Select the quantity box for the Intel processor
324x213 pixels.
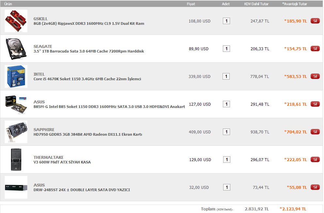(226, 76)
